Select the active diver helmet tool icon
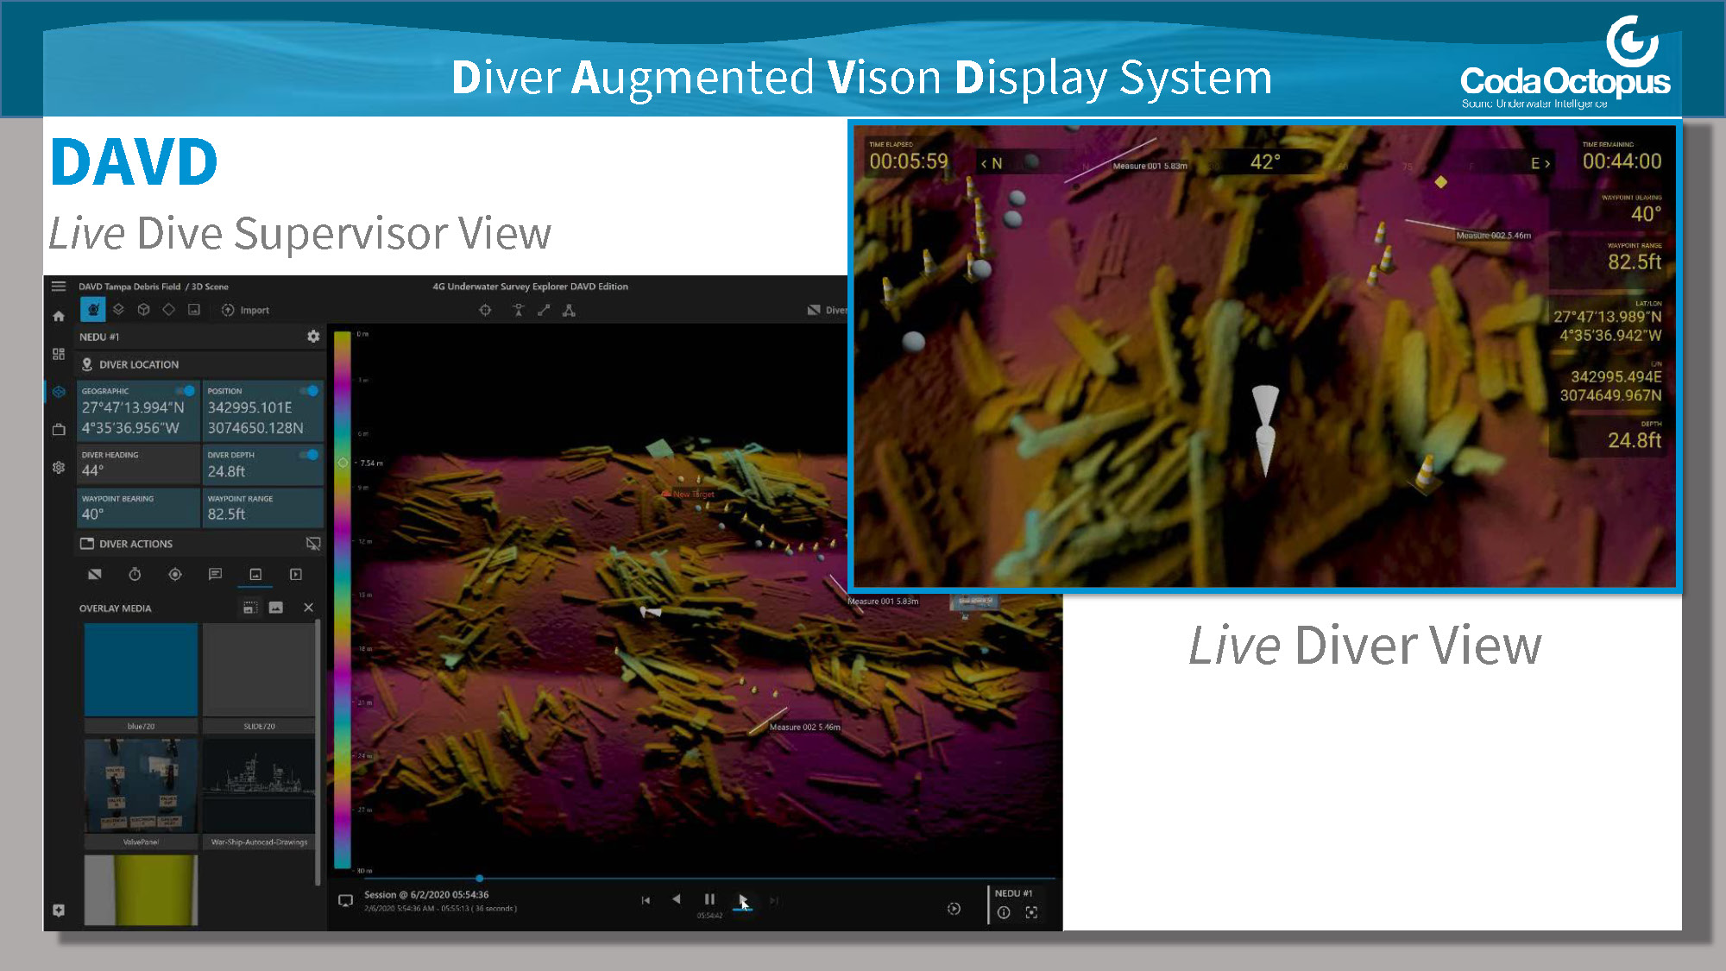Screen dimensions: 1726x971 pyautogui.click(x=92, y=310)
